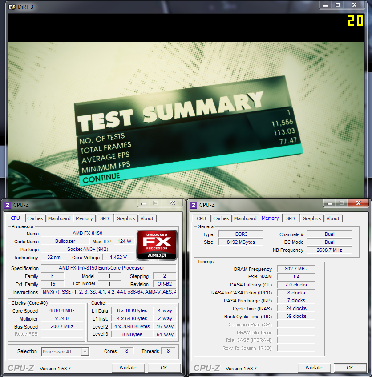Click the Core Speed value field
The width and height of the screenshot is (372, 377).
point(62,311)
